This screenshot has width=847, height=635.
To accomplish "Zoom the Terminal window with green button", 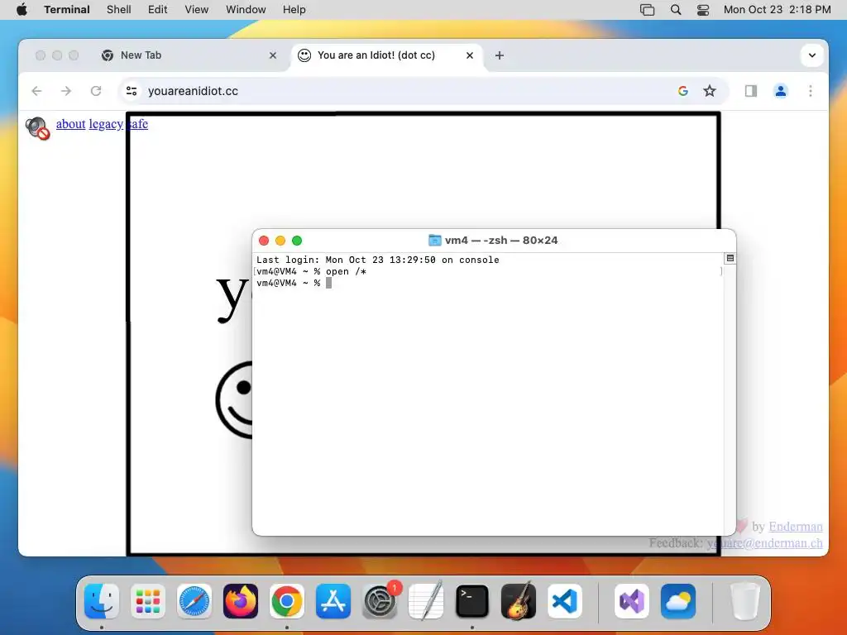I will click(297, 241).
